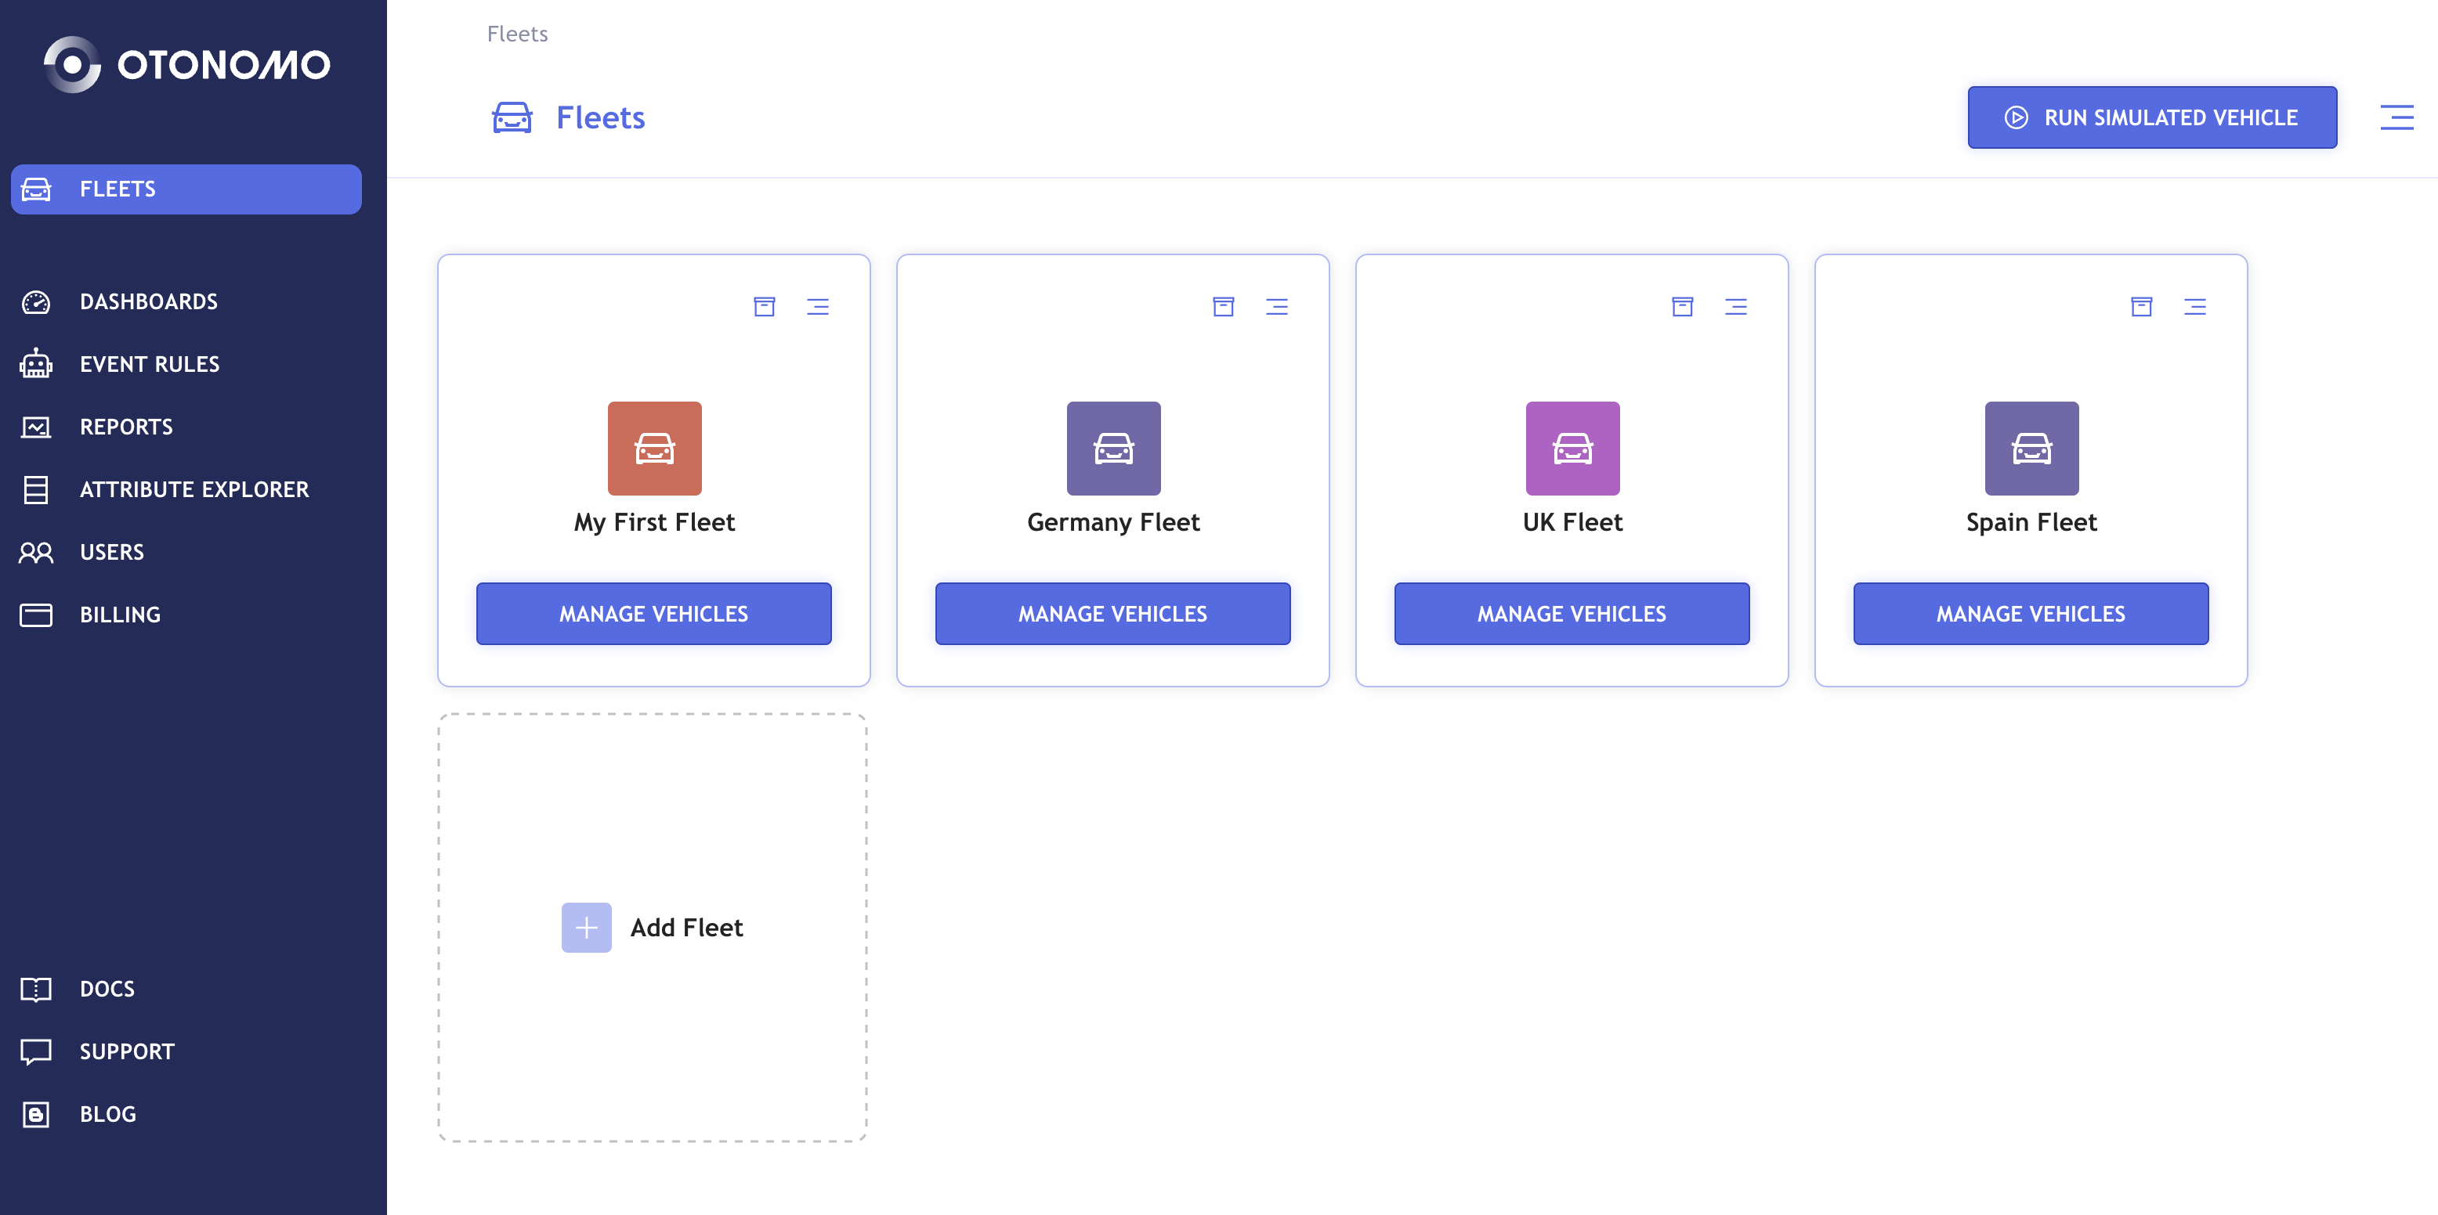The width and height of the screenshot is (2438, 1215).
Task: Open Dashboards from the sidebar
Action: point(149,301)
